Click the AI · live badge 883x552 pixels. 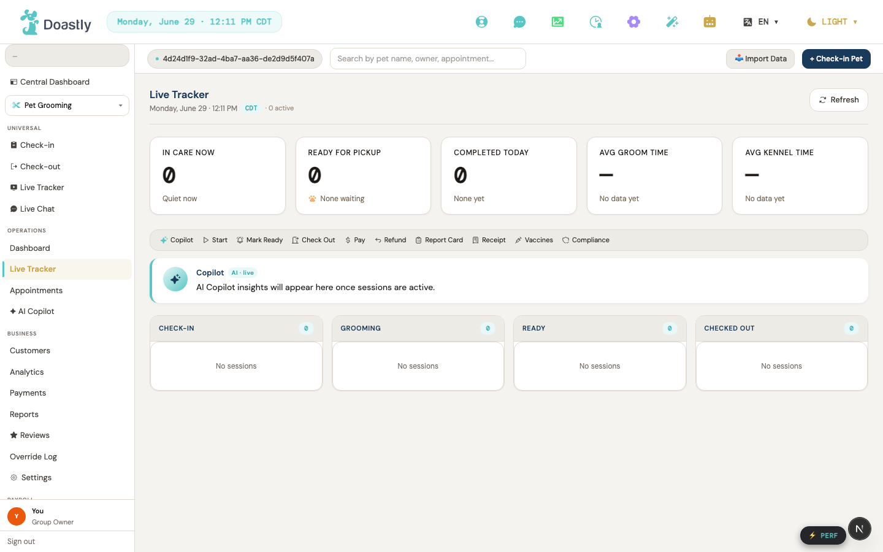[x=243, y=273]
